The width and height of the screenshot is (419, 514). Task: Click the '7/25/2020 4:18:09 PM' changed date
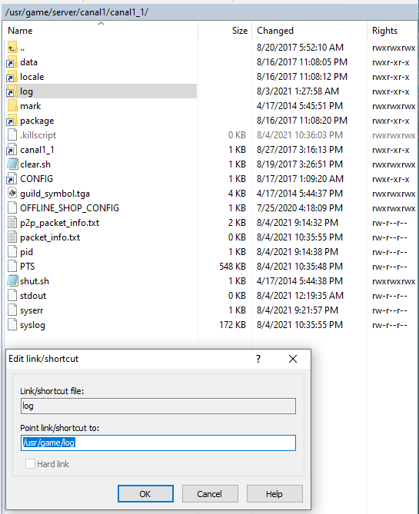pyautogui.click(x=300, y=208)
